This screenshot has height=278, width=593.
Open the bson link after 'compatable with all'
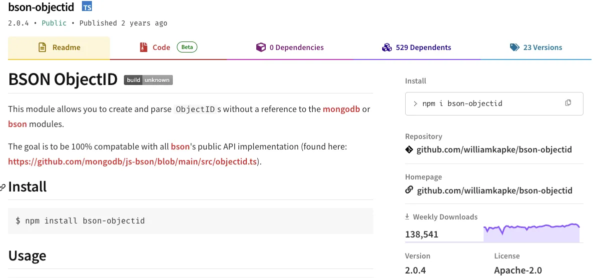coord(180,146)
